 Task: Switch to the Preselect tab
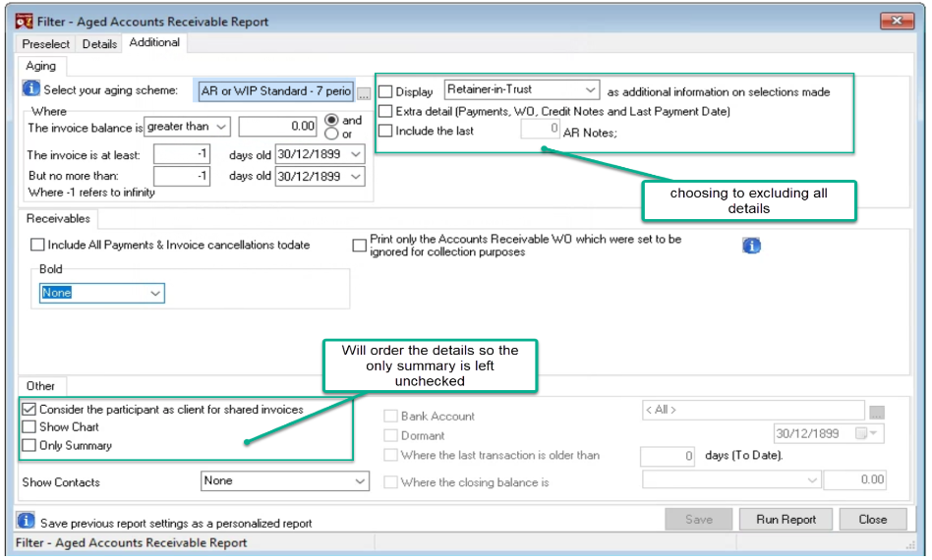point(46,44)
